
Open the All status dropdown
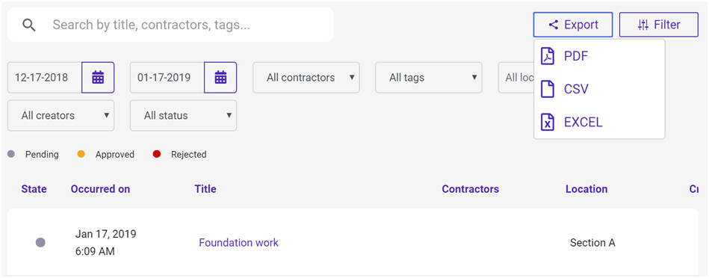click(184, 116)
